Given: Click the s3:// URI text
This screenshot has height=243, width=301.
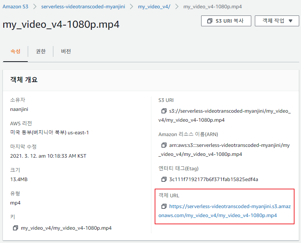Looking at the screenshot, I should 225,116.
